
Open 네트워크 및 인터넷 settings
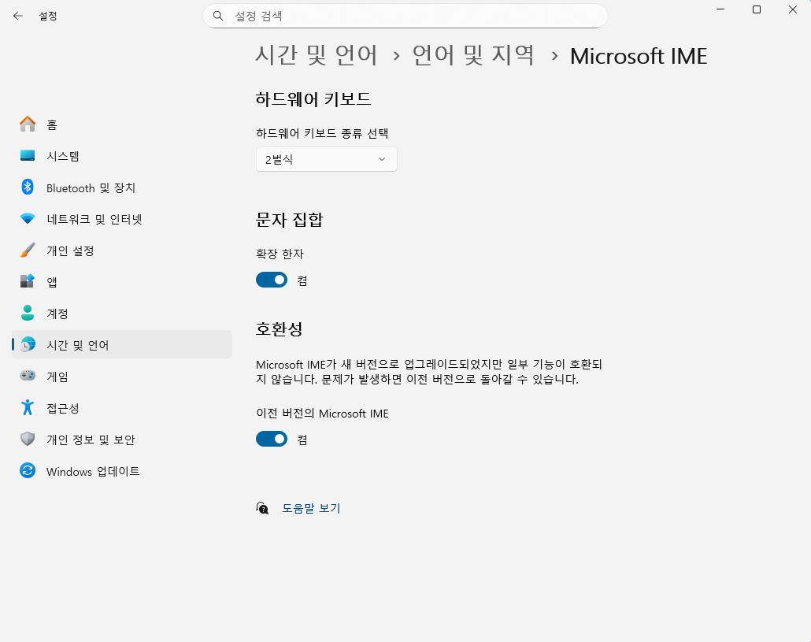click(x=122, y=219)
